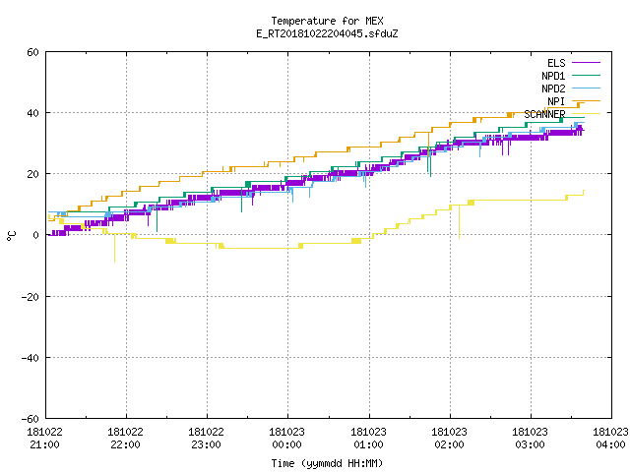Click the y-axis value 20
Image resolution: width=630 pixels, height=472 pixels.
[32, 174]
